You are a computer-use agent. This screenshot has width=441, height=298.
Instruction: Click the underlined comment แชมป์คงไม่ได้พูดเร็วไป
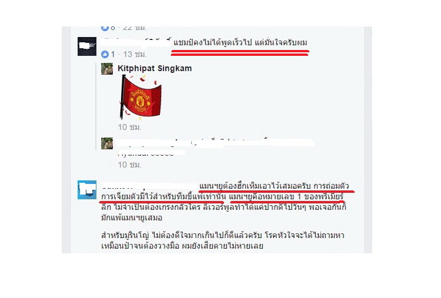pos(240,43)
